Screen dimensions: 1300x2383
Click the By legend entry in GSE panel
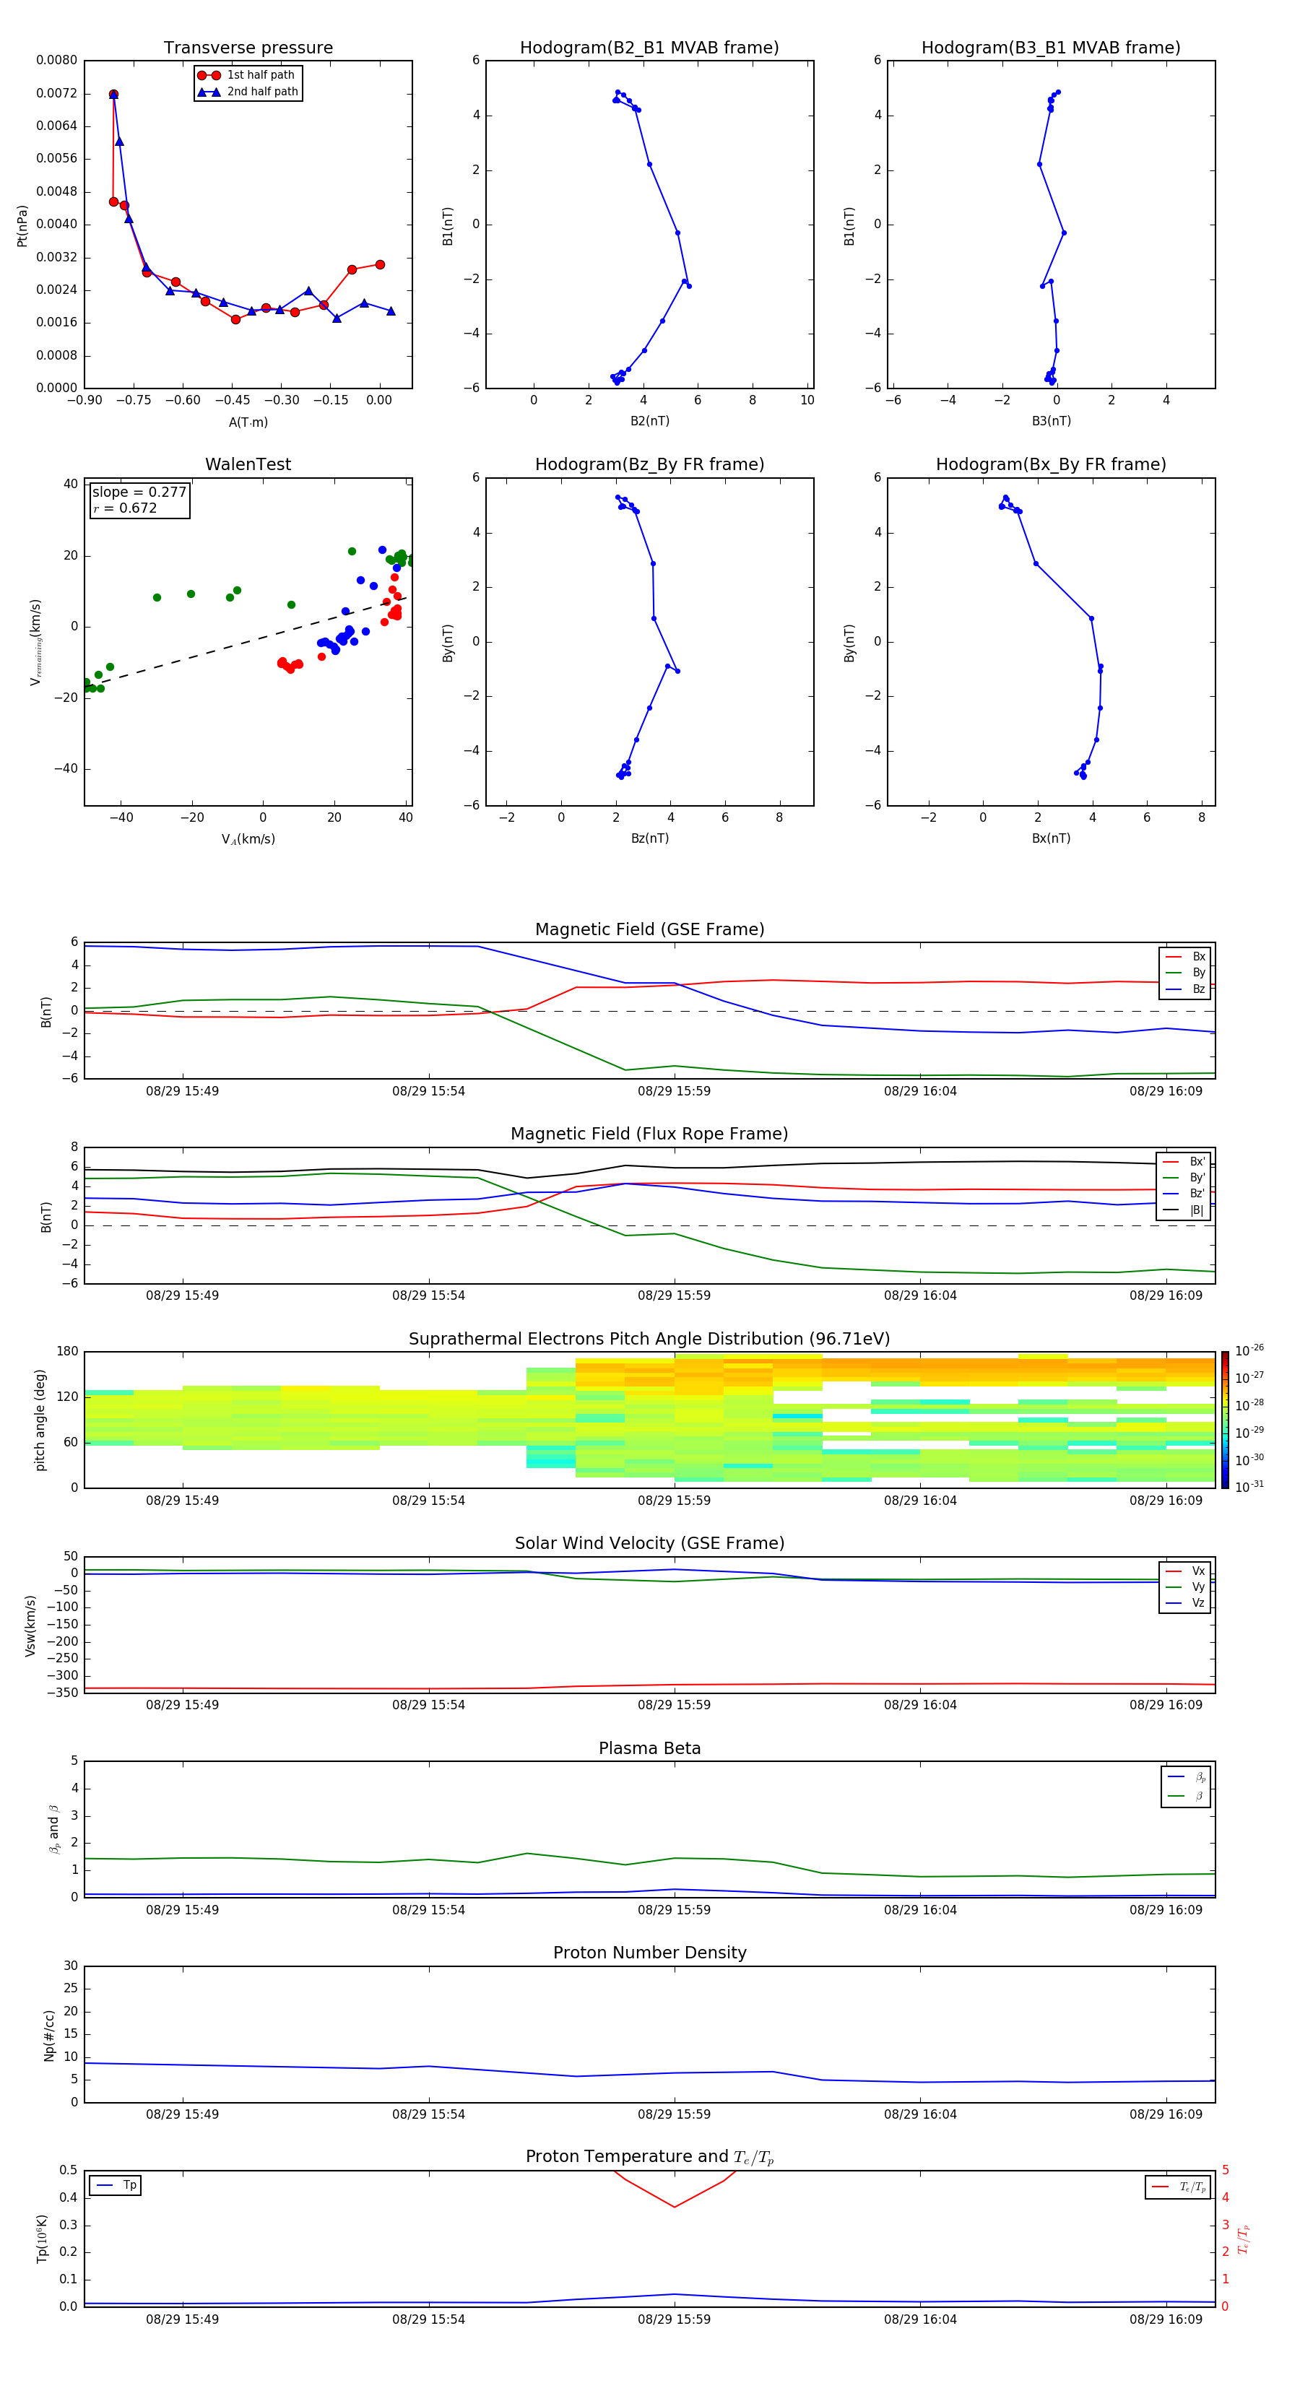click(x=1185, y=972)
